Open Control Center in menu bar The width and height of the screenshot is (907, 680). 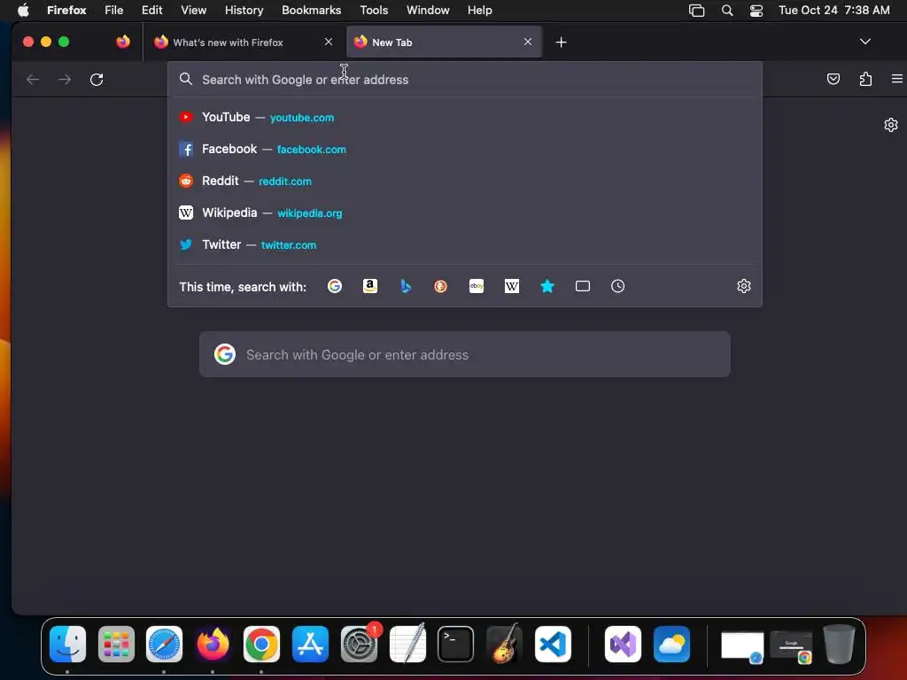[756, 10]
